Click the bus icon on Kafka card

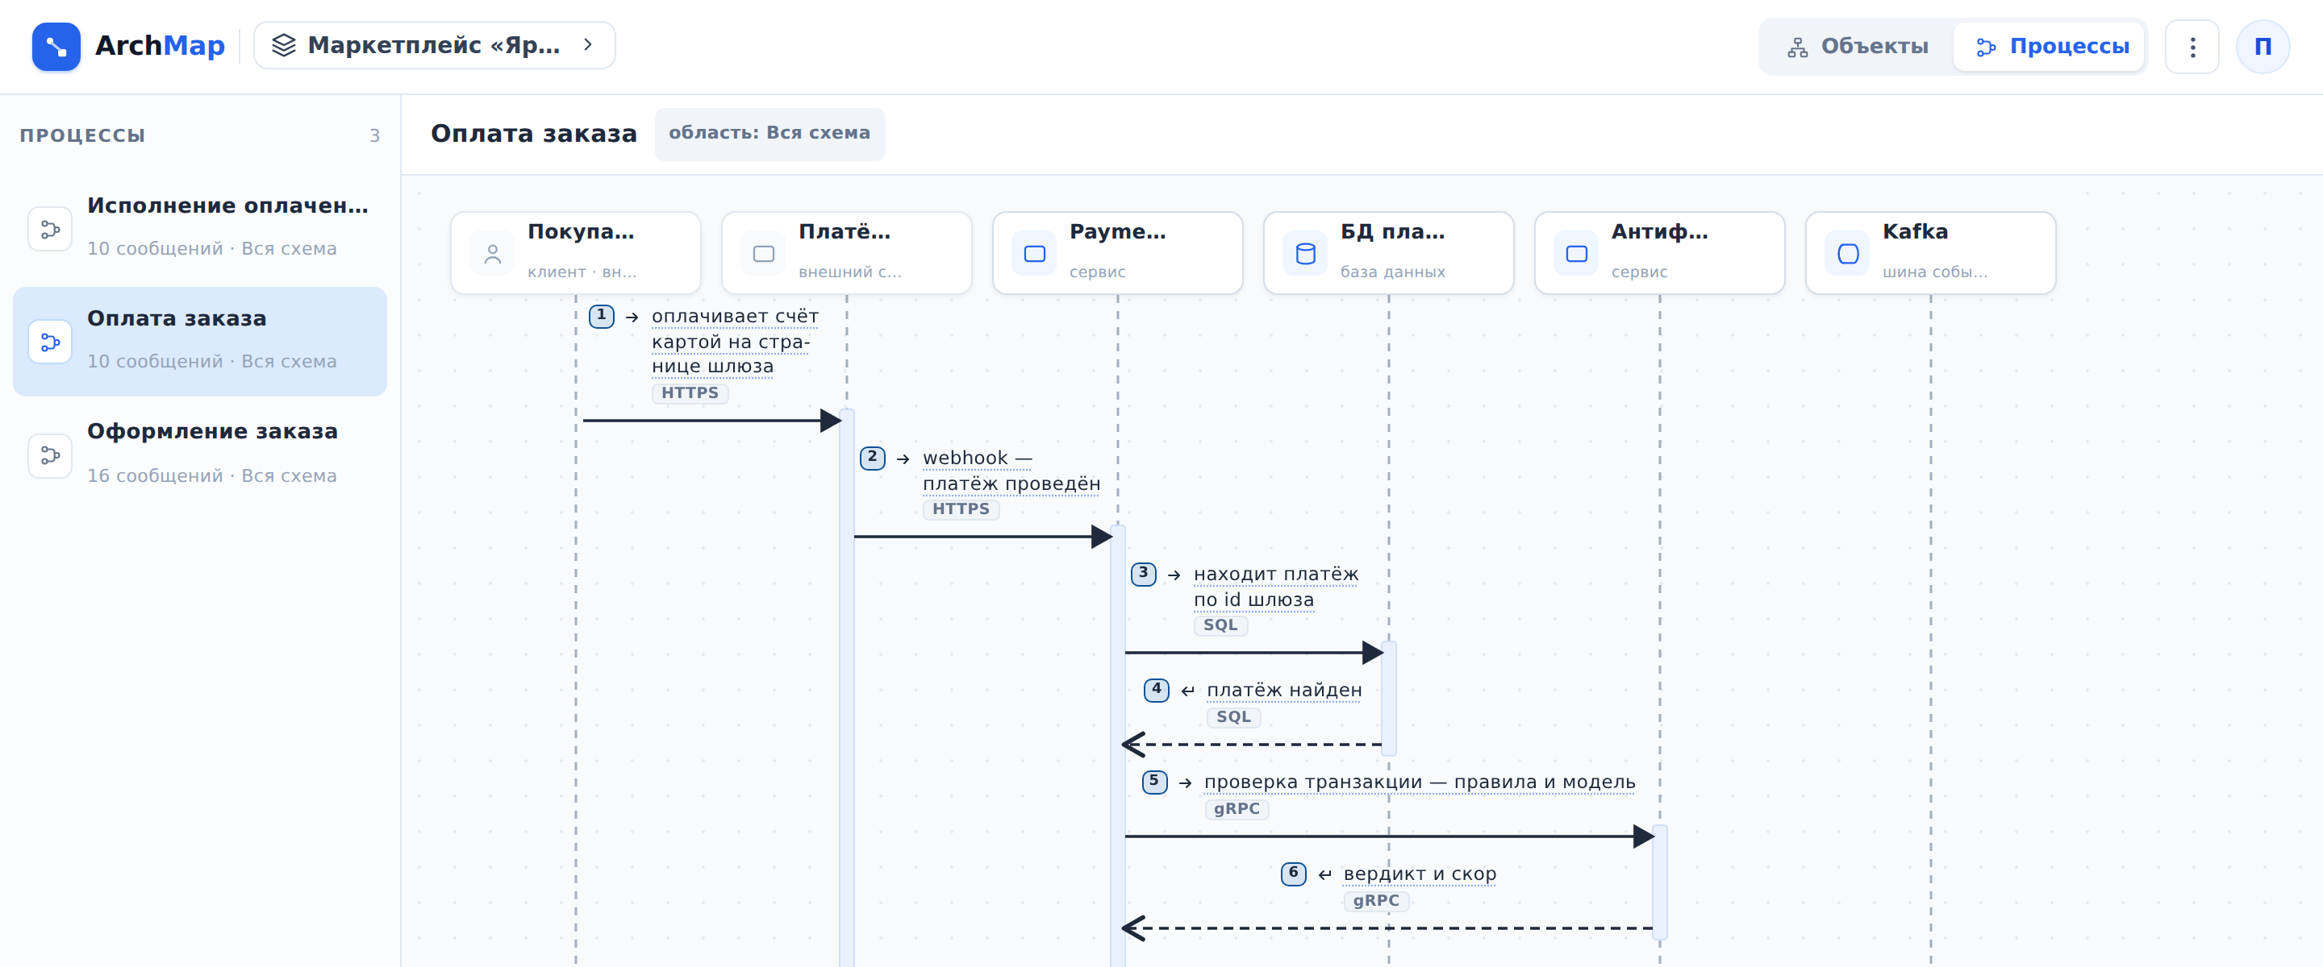tap(1848, 254)
